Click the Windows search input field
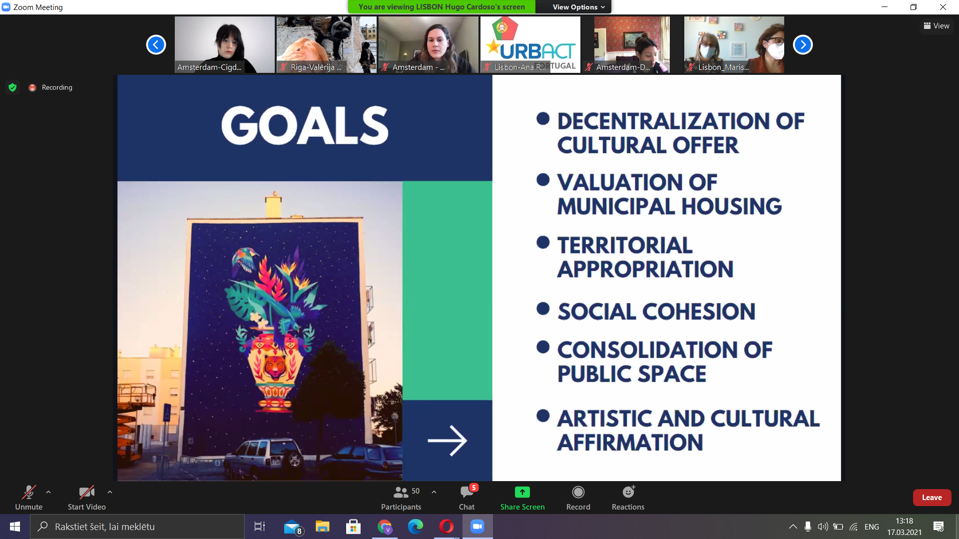This screenshot has height=539, width=959. (x=137, y=527)
